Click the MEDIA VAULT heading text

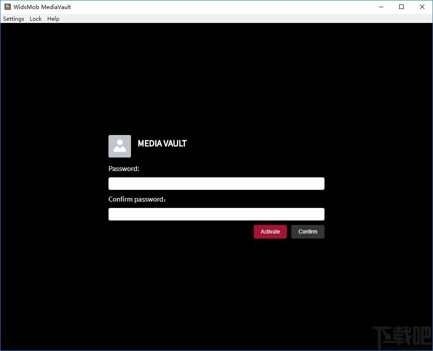pyautogui.click(x=162, y=144)
